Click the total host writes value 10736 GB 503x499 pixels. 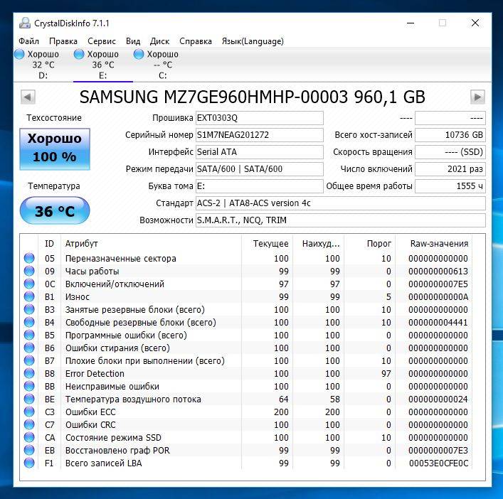[x=450, y=135]
